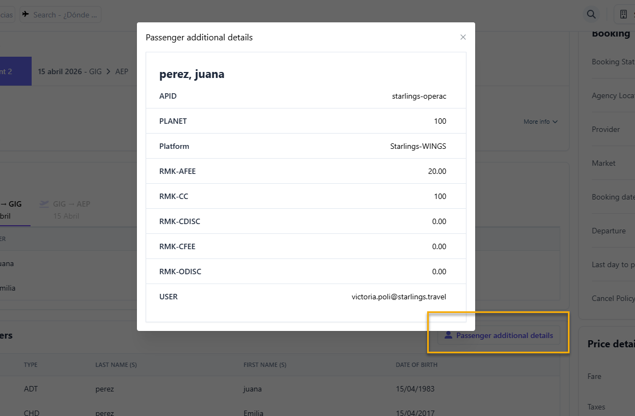Sort by the DATE OF BIRTH column header
Screen dimensions: 635x416
pyautogui.click(x=416, y=365)
